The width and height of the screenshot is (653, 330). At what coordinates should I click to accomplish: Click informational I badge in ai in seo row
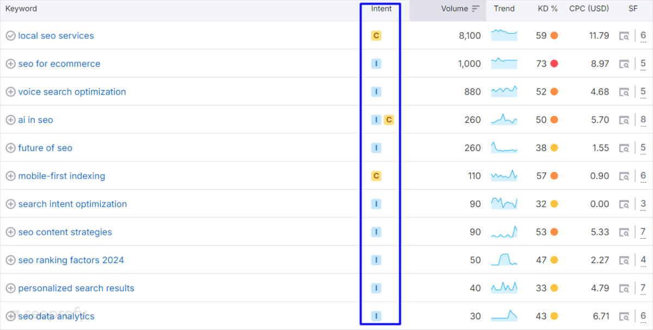coord(376,120)
